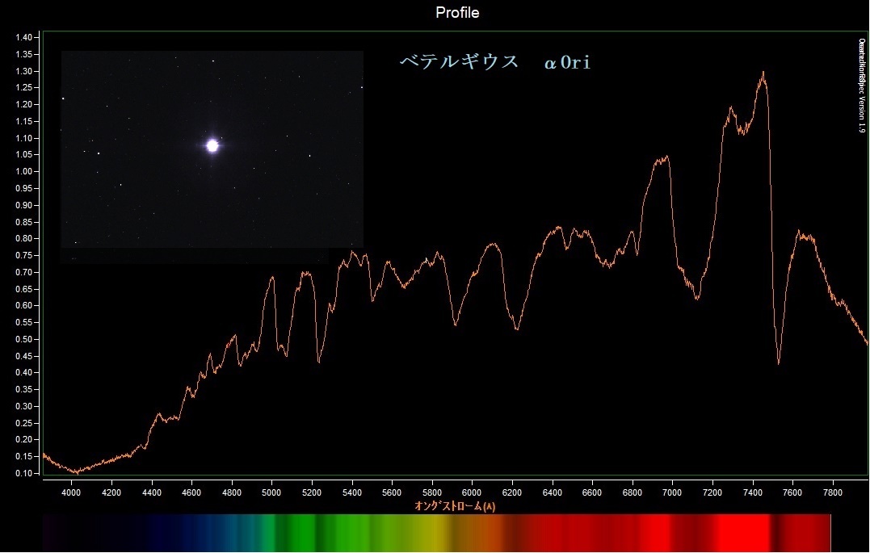Click the 0.40 y-axis value

24,373
